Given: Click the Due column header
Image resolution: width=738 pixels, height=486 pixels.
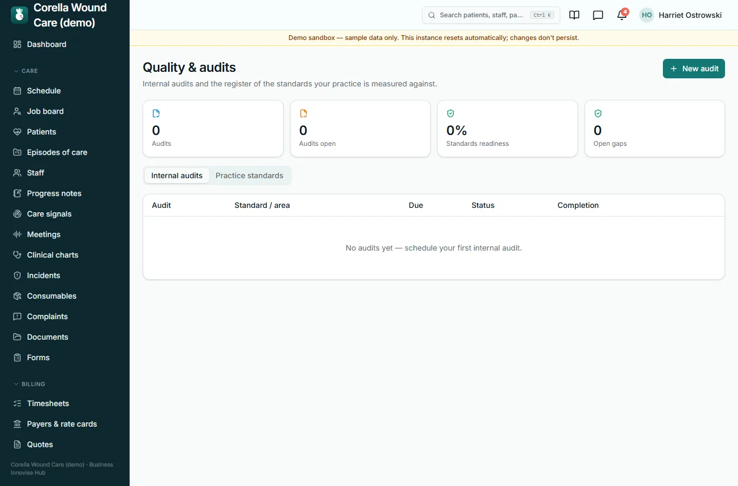Looking at the screenshot, I should click(416, 205).
